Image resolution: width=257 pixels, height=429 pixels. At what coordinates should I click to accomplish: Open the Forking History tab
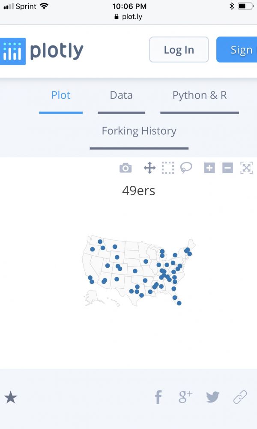tap(139, 131)
